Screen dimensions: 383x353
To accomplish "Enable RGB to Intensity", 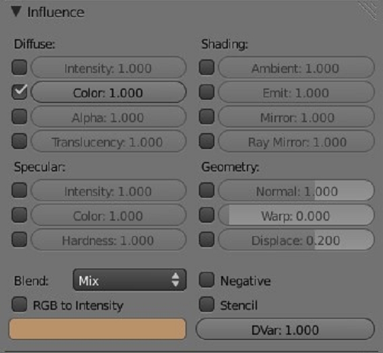I will click(x=20, y=304).
